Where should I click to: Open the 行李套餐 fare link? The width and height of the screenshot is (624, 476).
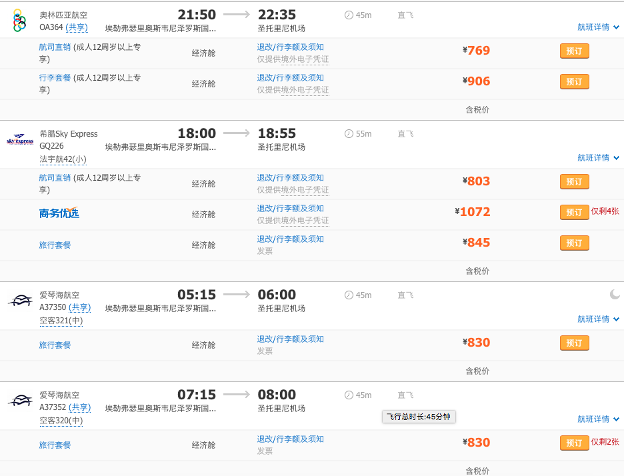(x=55, y=78)
